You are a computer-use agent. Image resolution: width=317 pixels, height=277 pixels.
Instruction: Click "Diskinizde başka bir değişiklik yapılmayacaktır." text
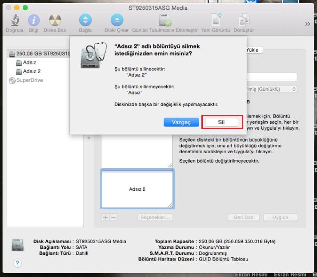tap(166, 105)
